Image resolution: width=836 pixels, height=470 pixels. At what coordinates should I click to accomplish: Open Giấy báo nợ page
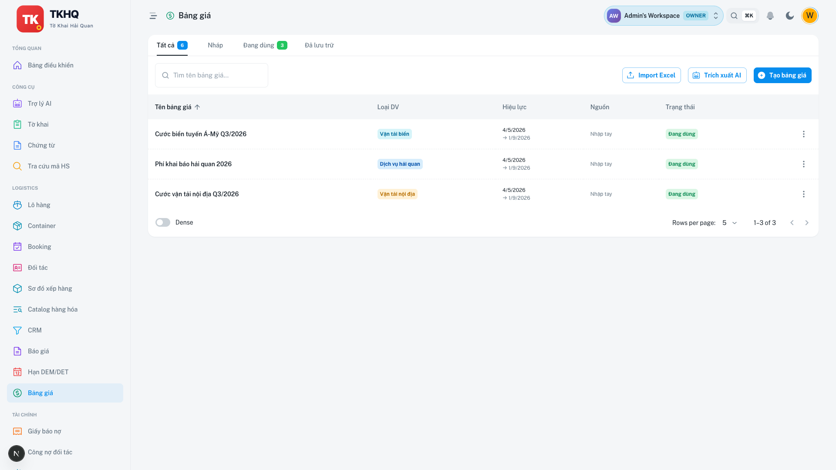click(x=65, y=431)
